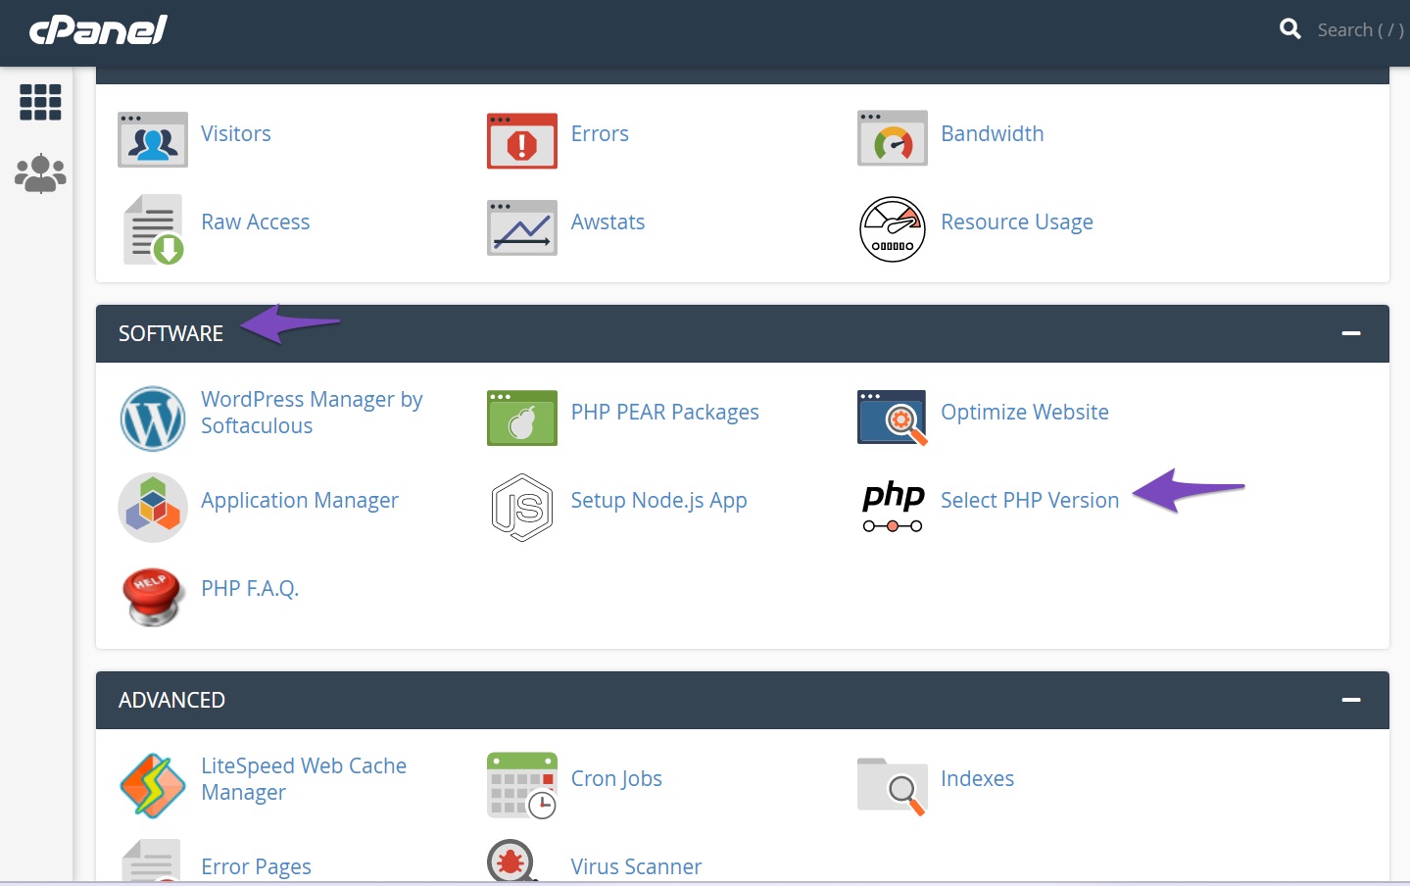The image size is (1410, 886).
Task: Open the home grid icon in sidebar
Action: pyautogui.click(x=40, y=102)
